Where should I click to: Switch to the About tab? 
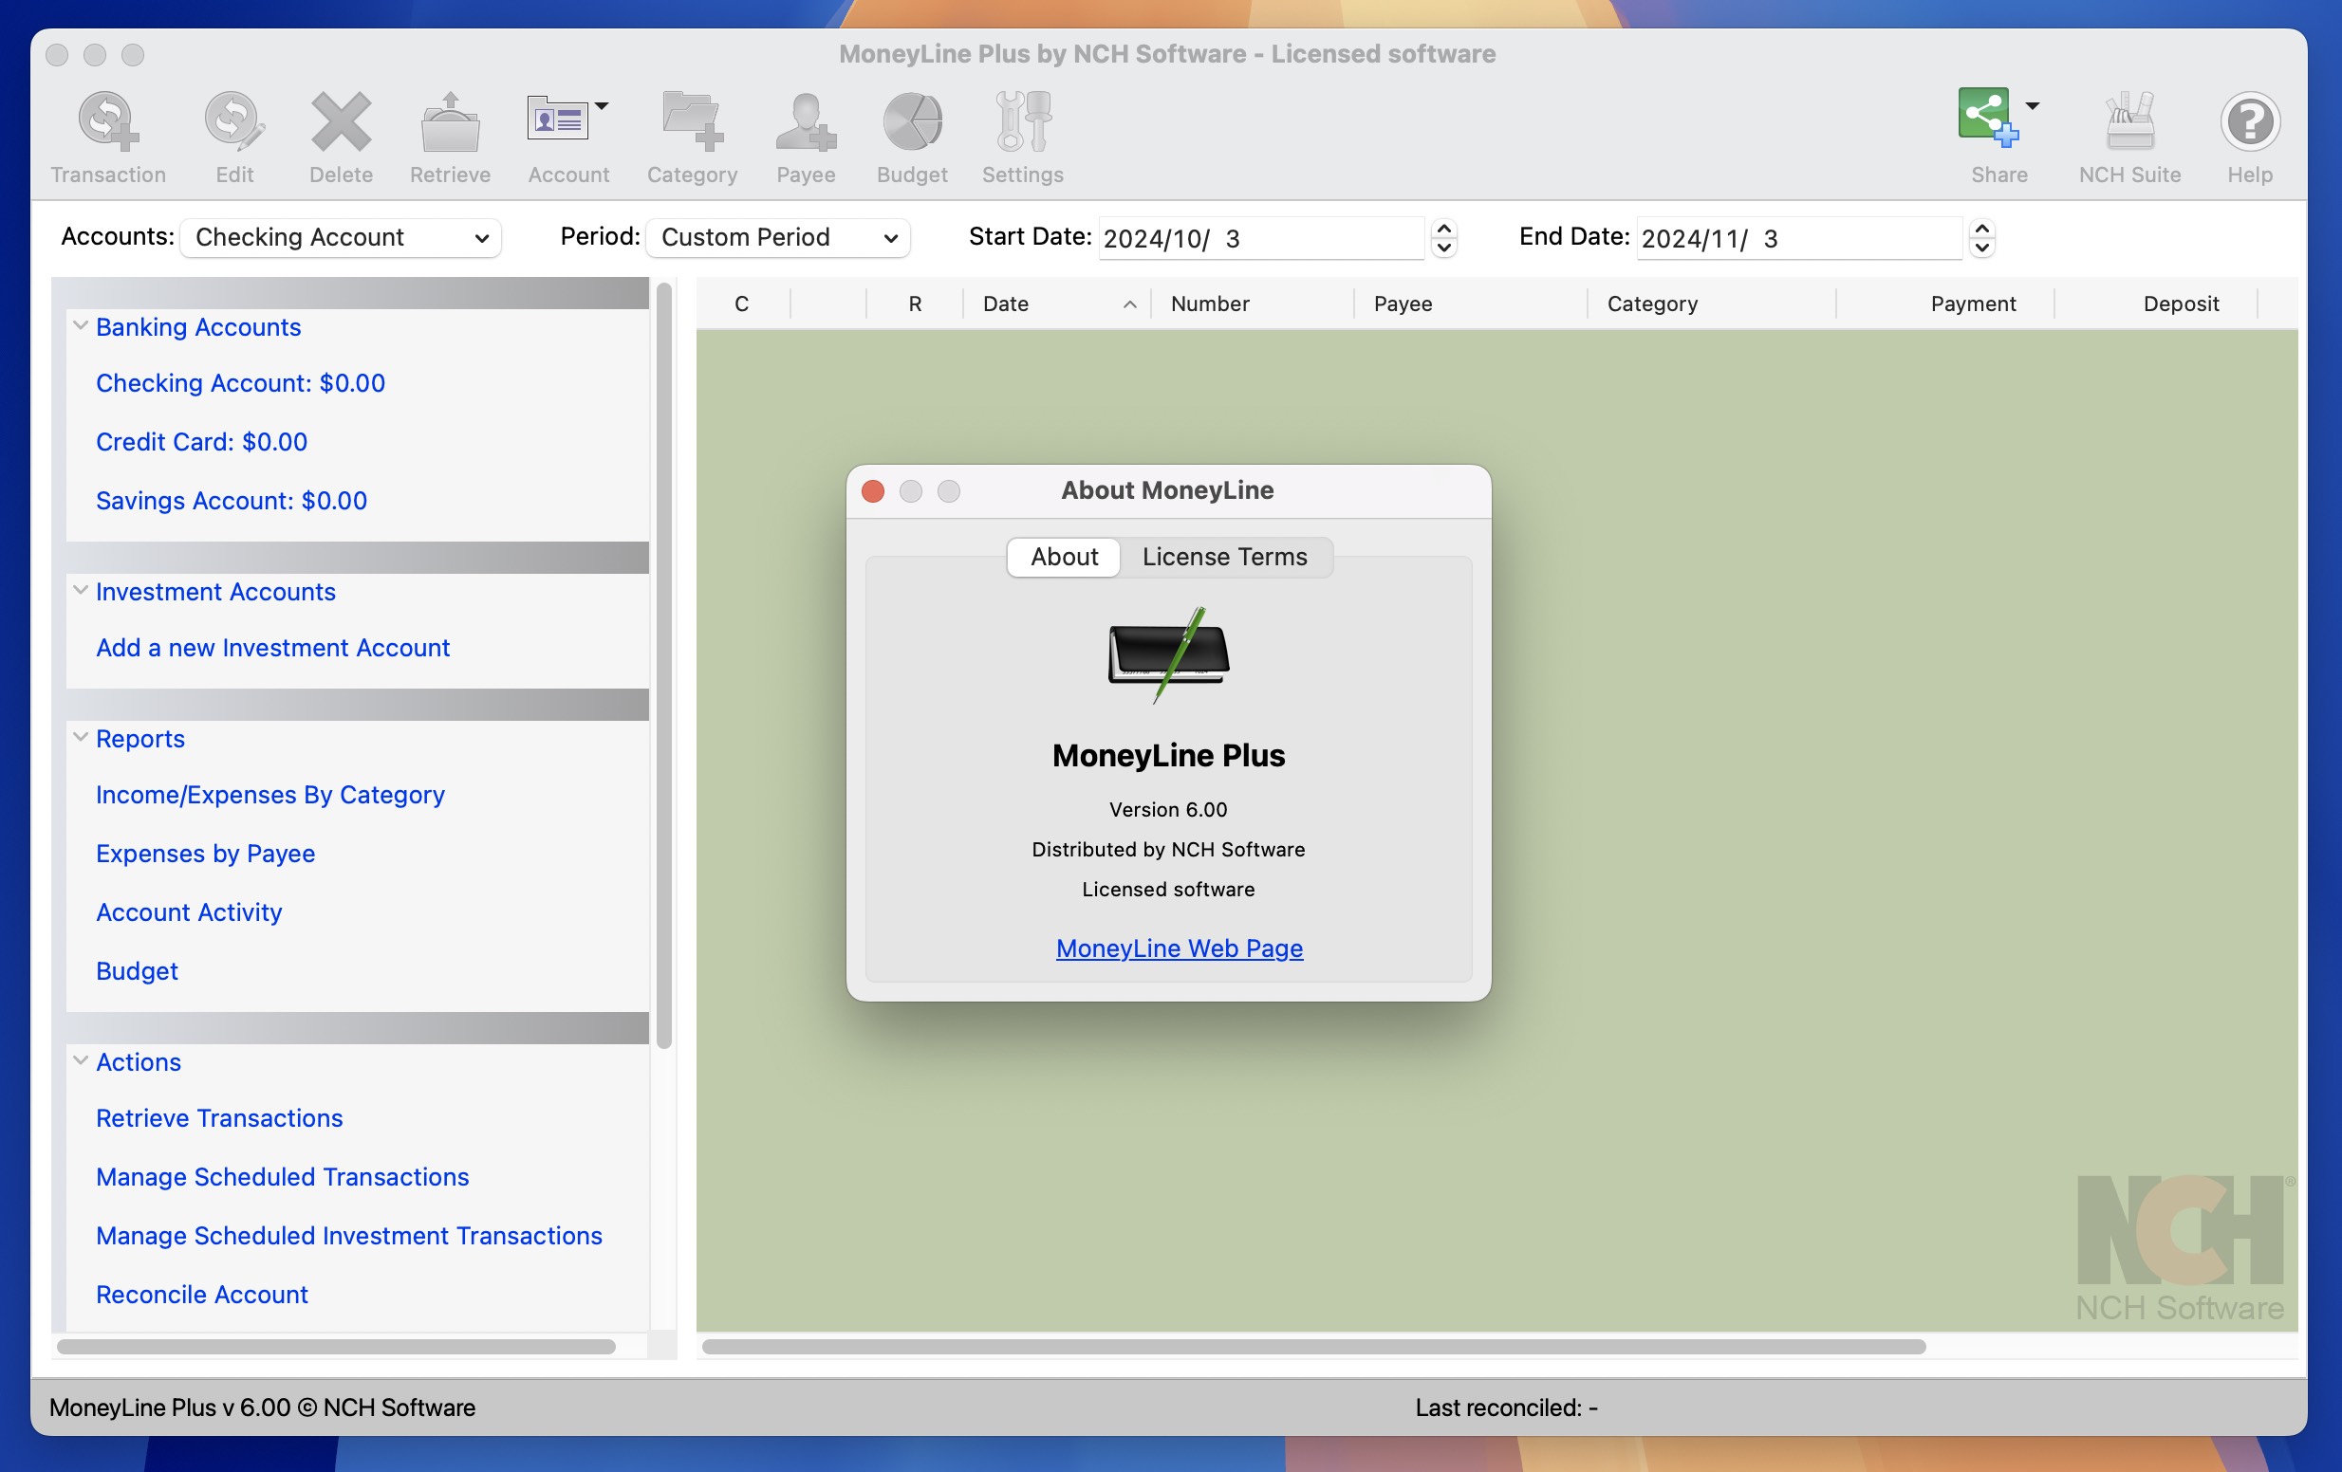1064,557
